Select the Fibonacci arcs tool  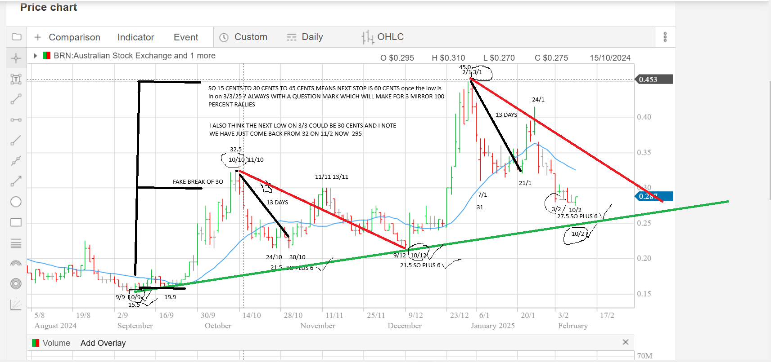[x=16, y=263]
